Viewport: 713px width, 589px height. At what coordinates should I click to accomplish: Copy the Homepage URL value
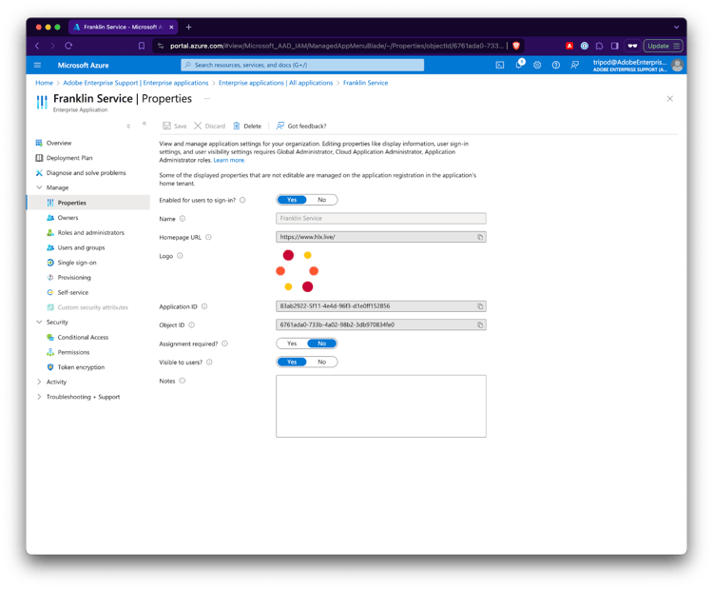(x=480, y=237)
